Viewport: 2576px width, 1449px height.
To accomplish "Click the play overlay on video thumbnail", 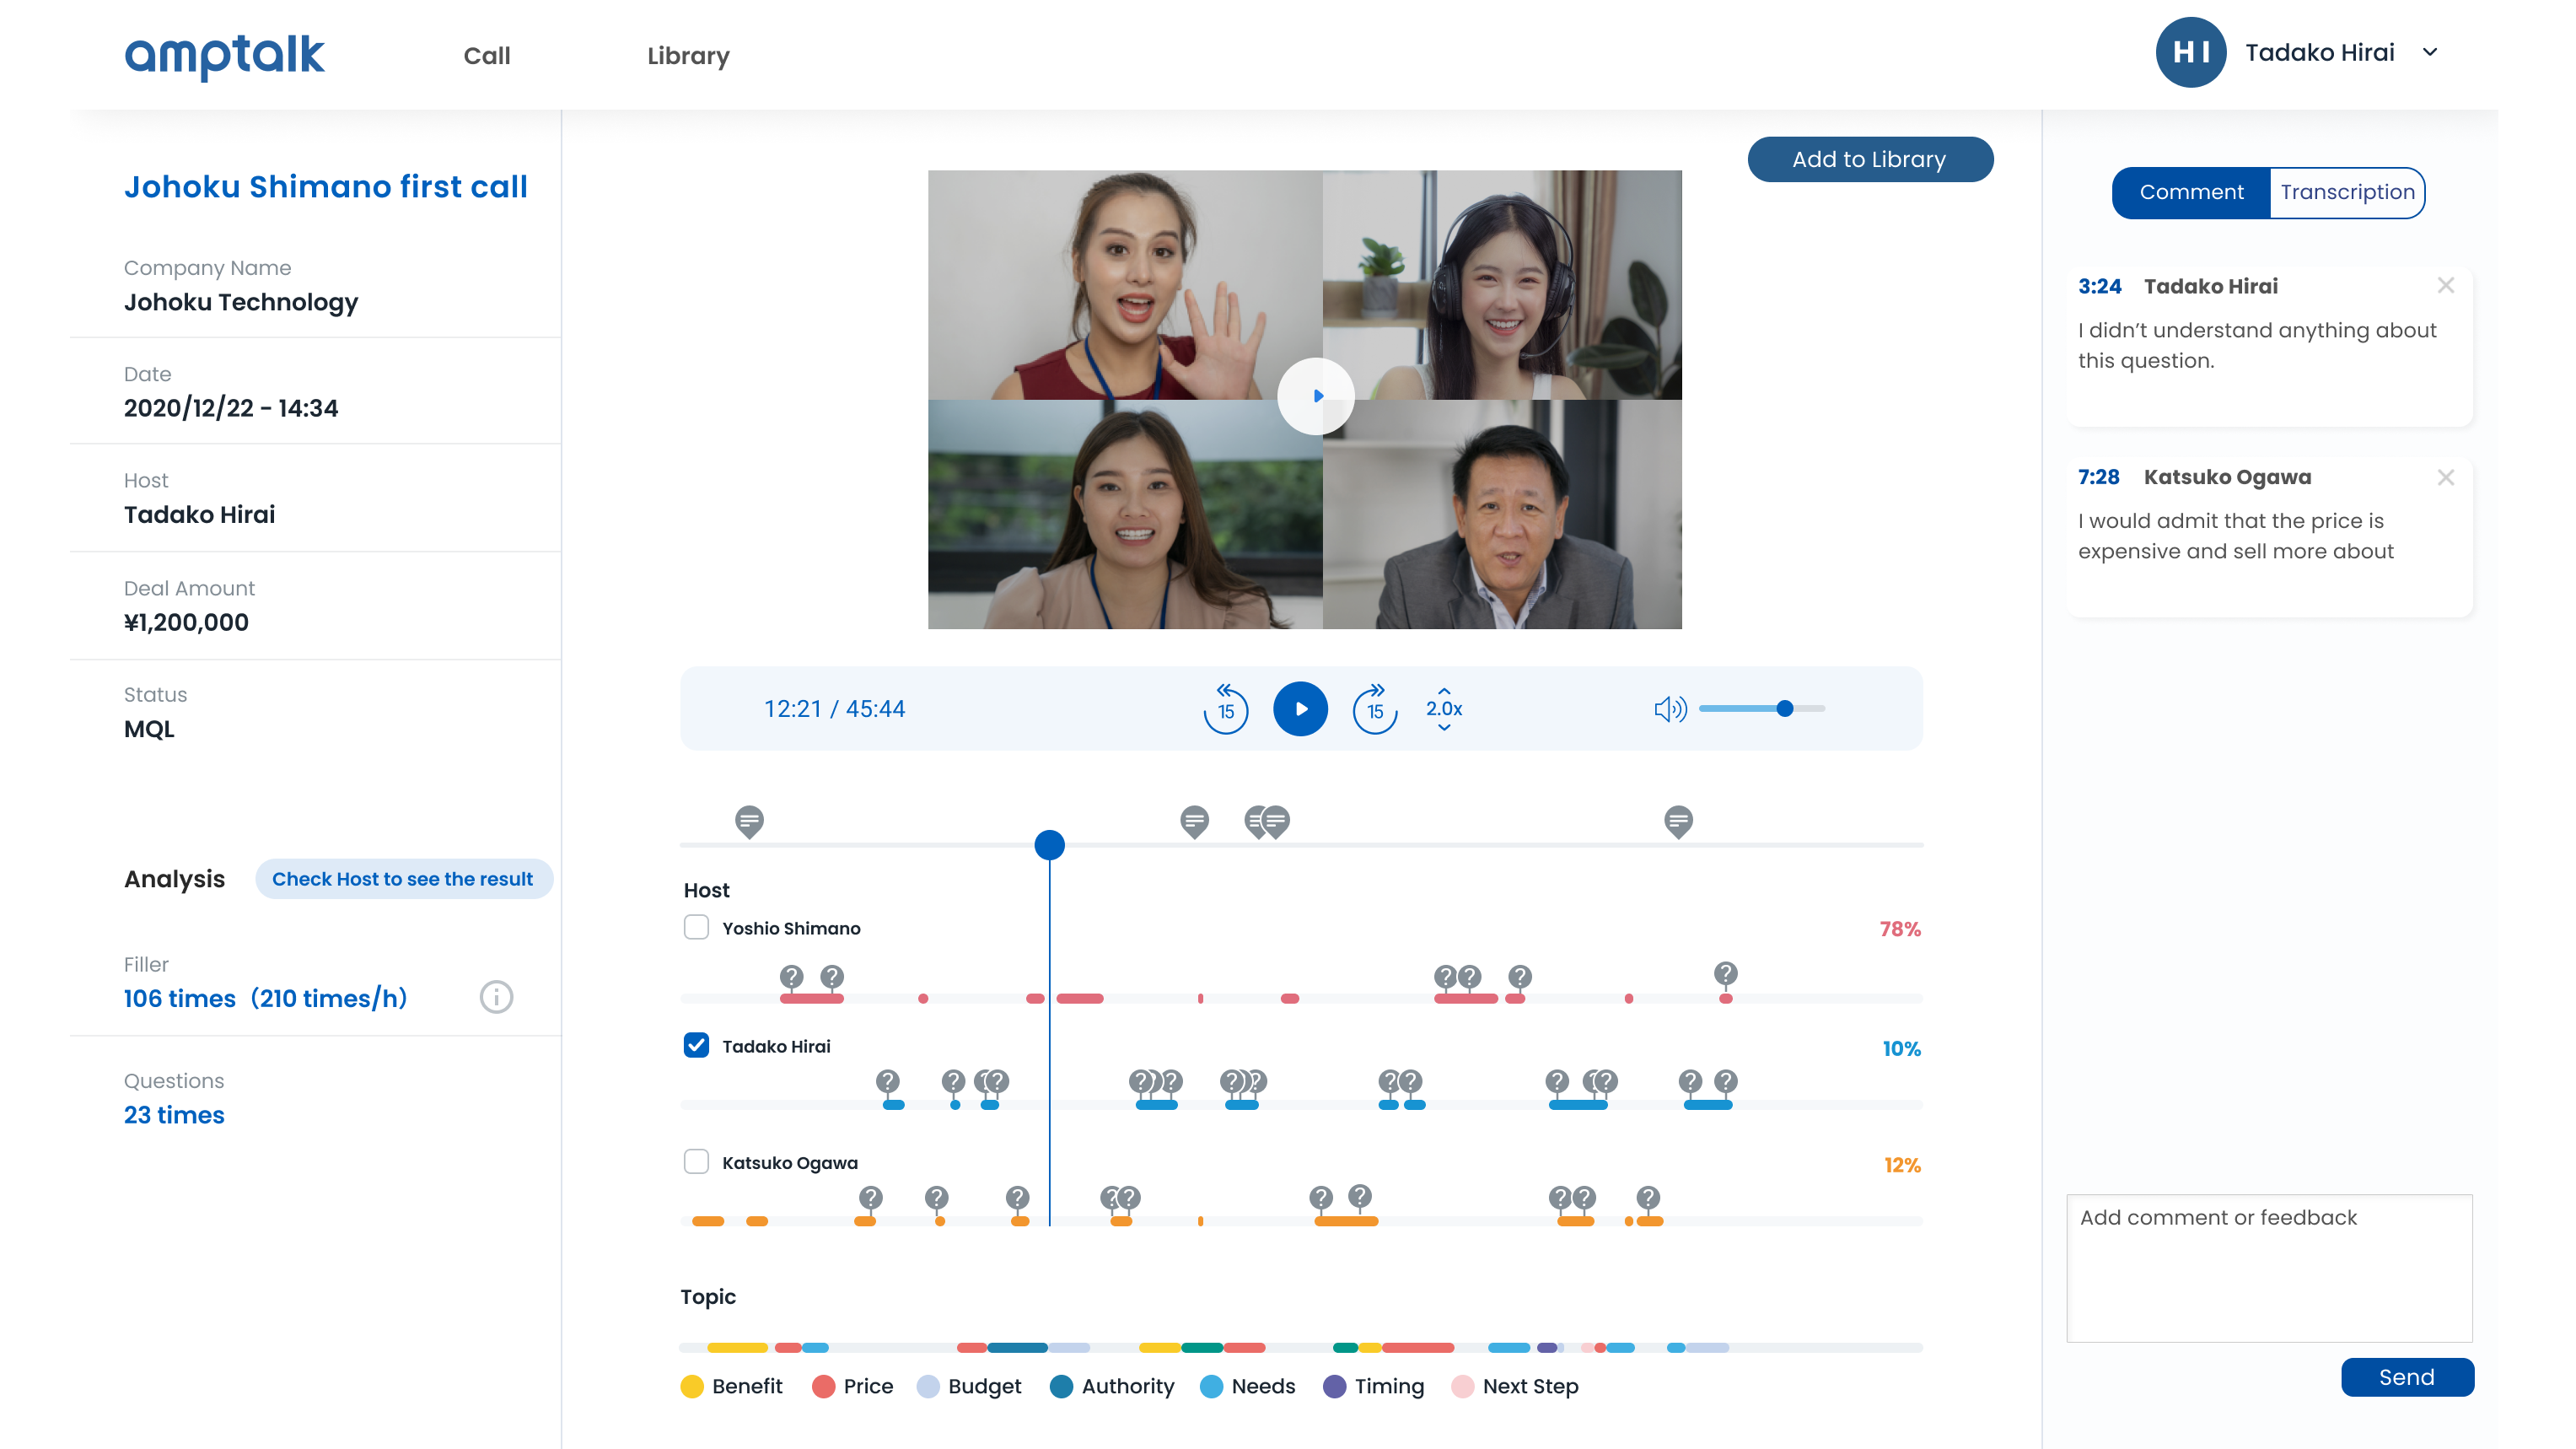I will click(x=1316, y=396).
